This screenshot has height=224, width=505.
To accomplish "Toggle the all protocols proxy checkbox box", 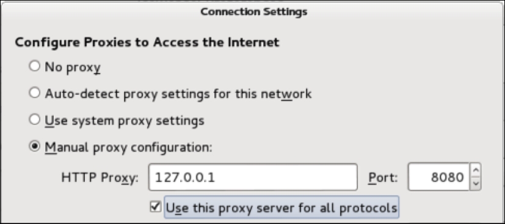I will pos(155,207).
